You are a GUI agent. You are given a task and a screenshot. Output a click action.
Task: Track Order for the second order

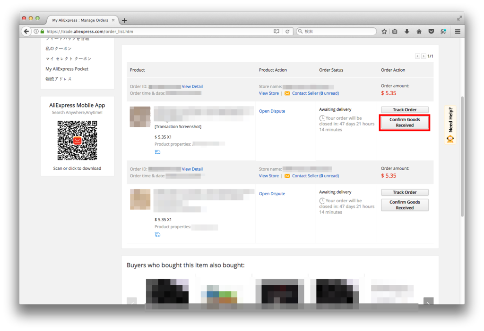pos(405,192)
